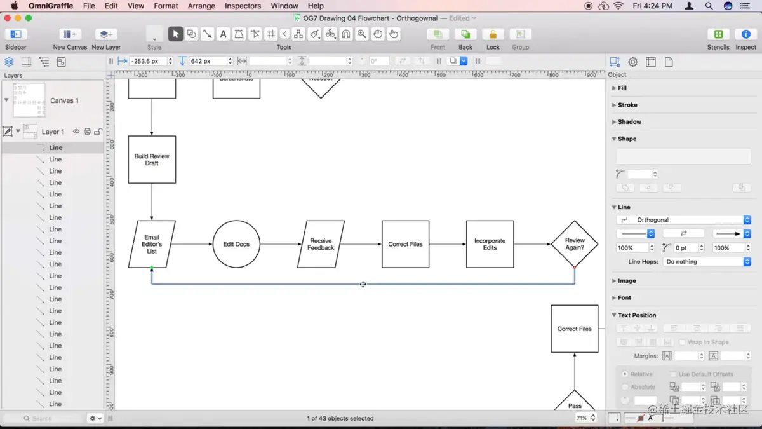Screen dimensions: 762x429
Task: Click the Group toolbar icon
Action: (520, 34)
